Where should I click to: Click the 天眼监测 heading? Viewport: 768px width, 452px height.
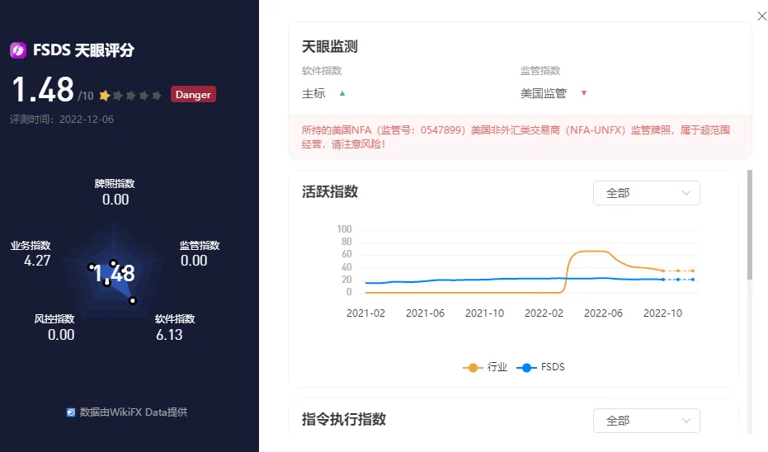330,46
